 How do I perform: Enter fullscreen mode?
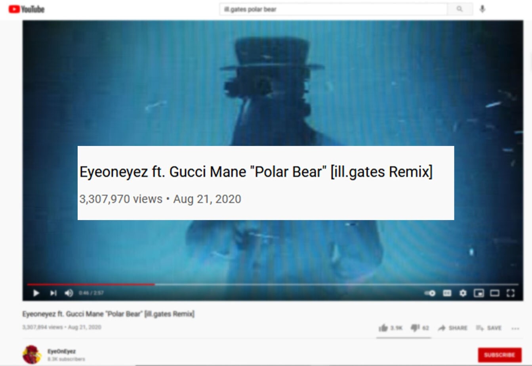511,293
